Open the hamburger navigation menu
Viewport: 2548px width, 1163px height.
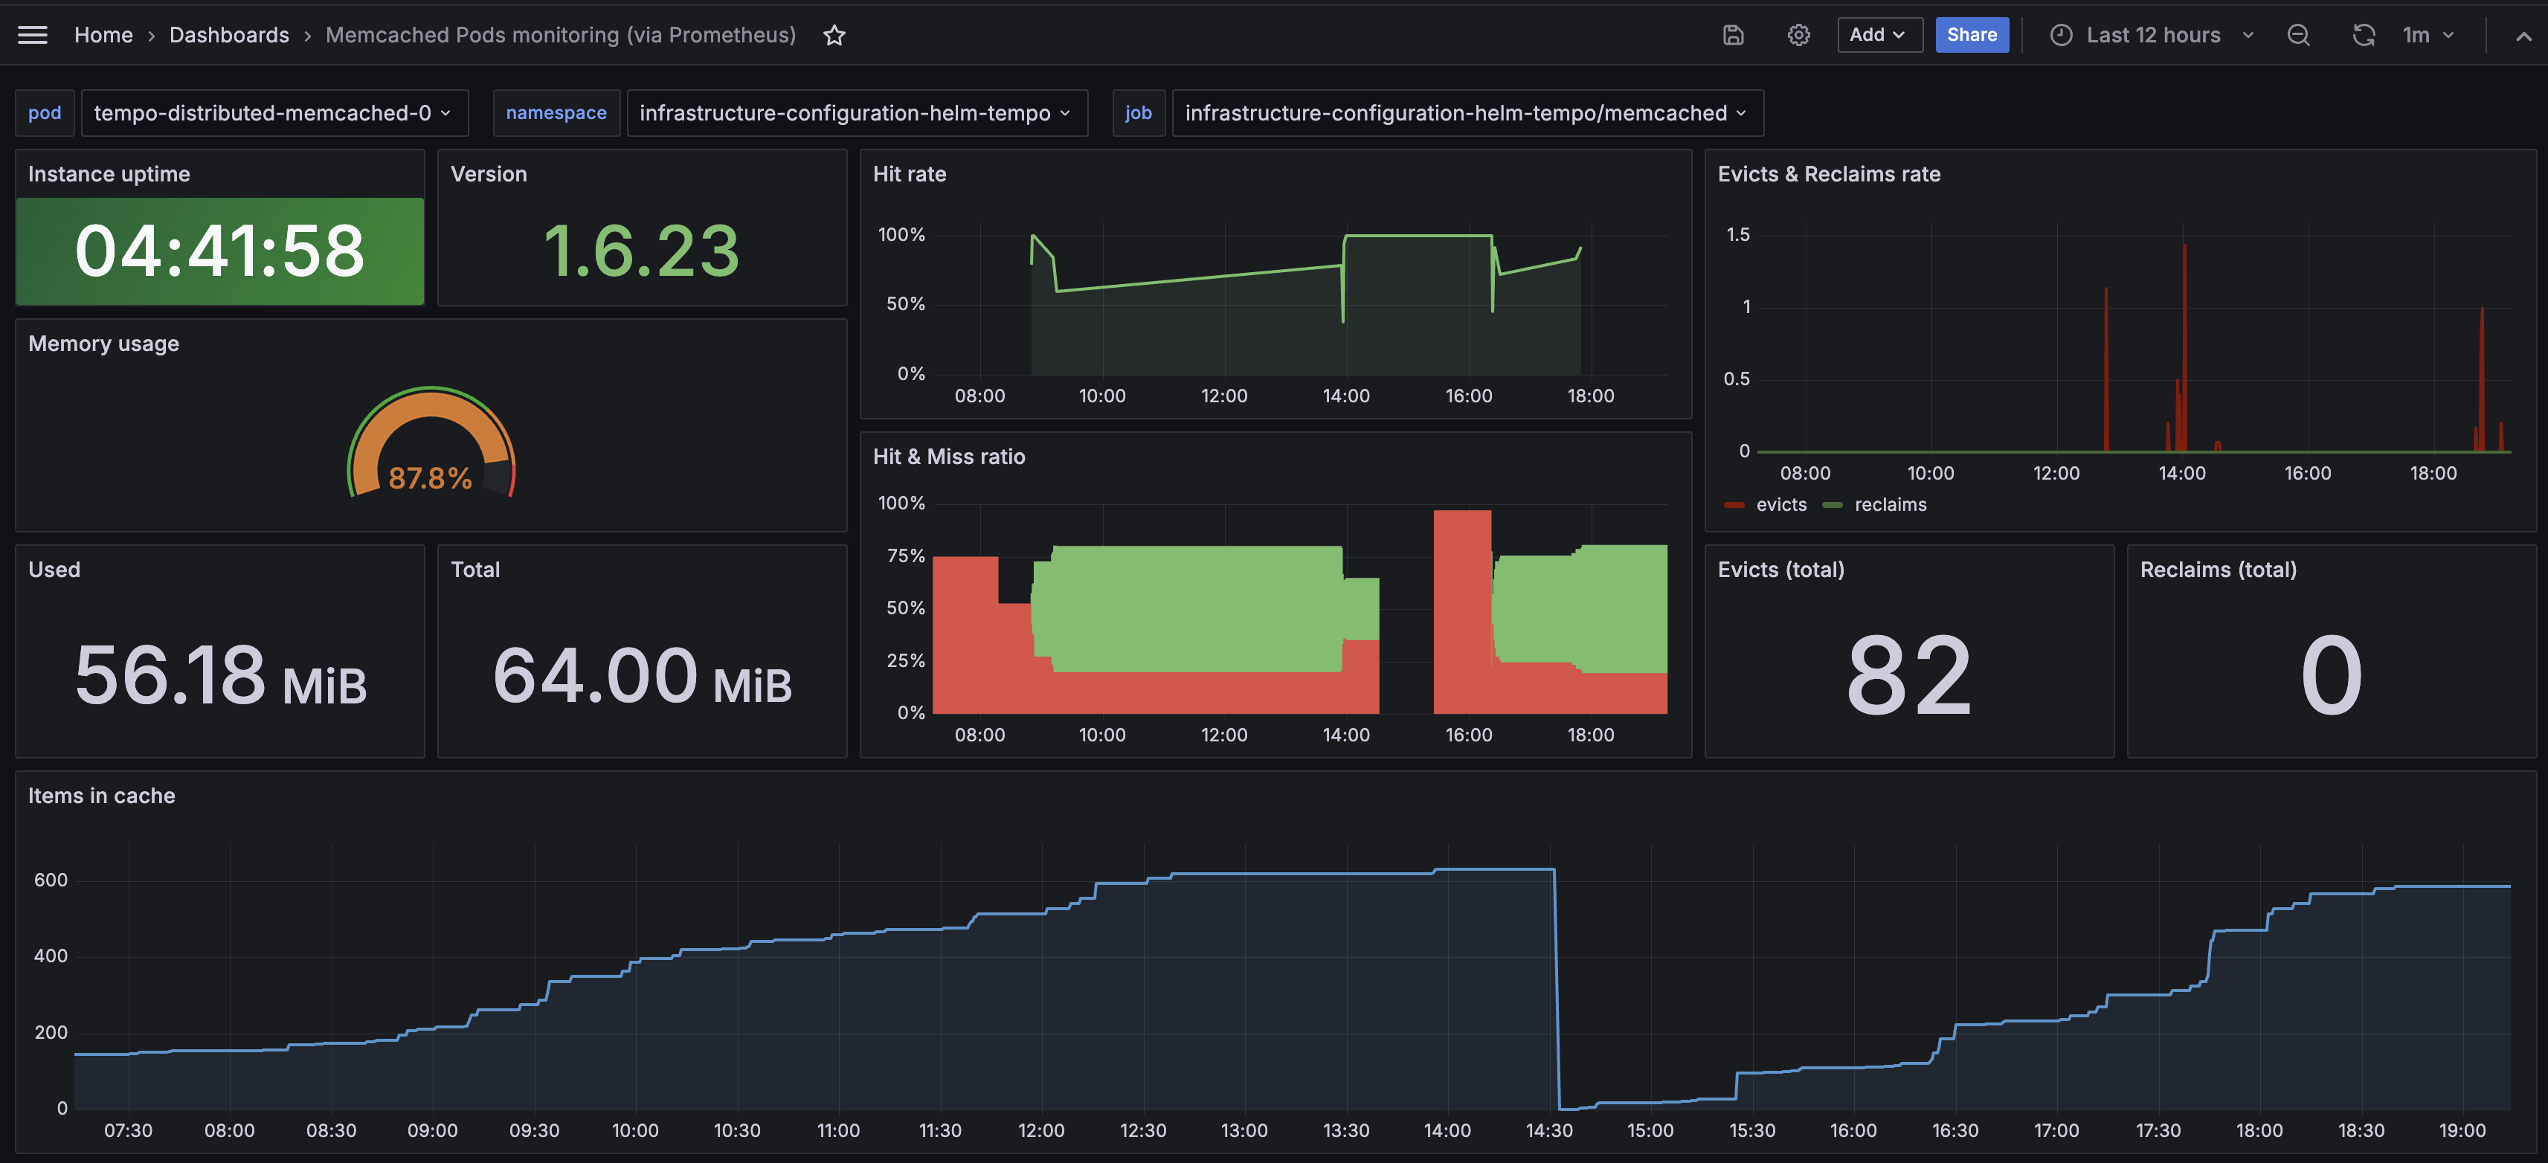[33, 35]
